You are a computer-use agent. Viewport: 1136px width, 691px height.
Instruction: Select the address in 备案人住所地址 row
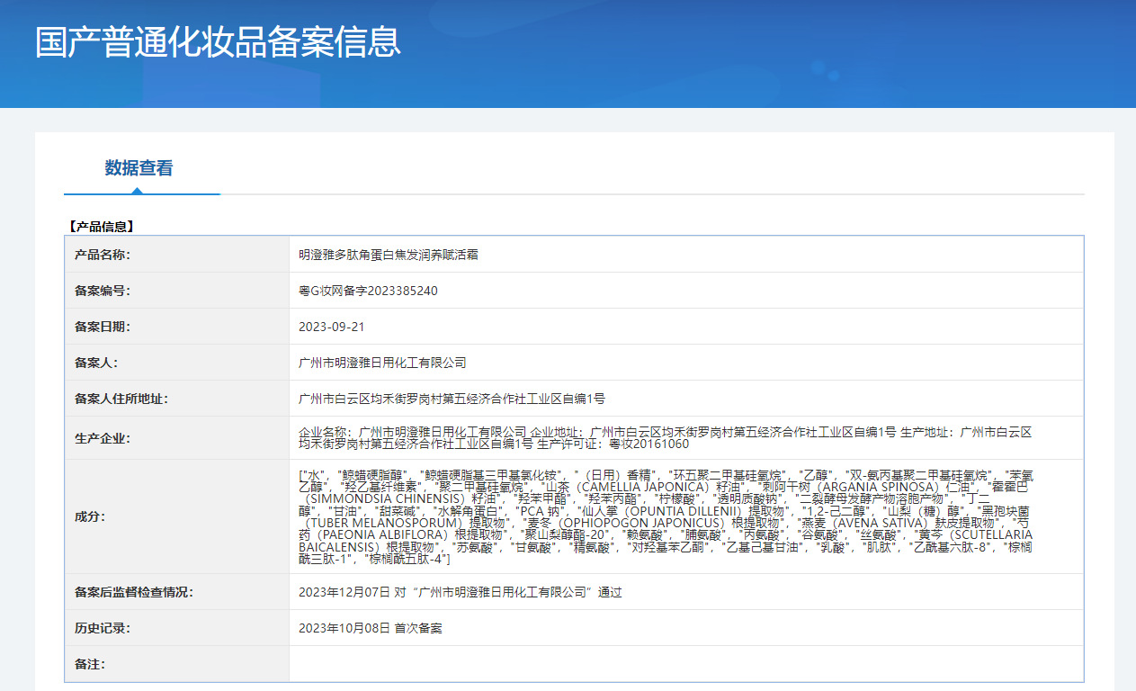452,399
